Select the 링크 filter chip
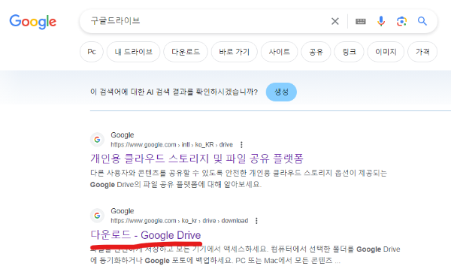Screen dimensions: 451x278 click(350, 52)
